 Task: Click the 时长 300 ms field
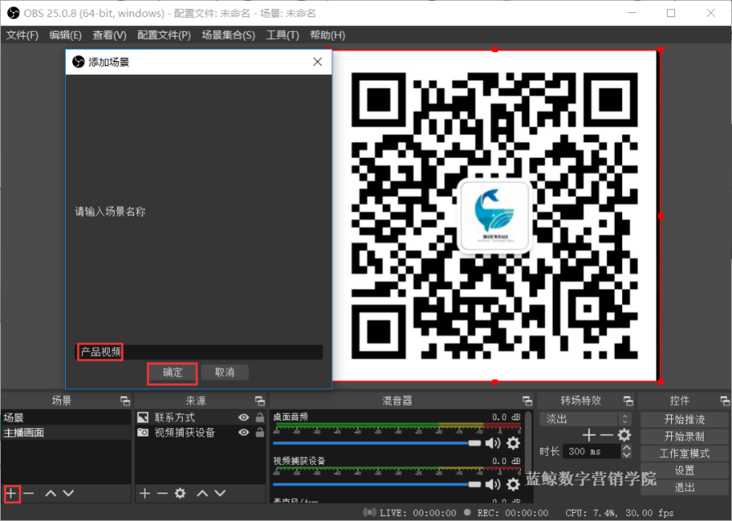(x=593, y=451)
